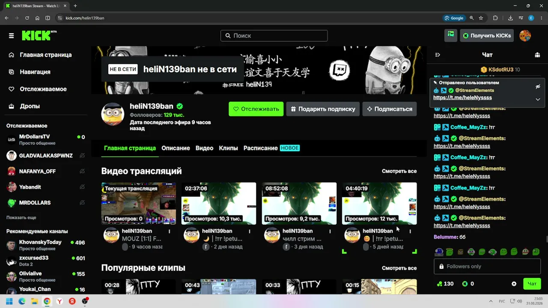Open the Chrome media control menu
This screenshot has height=308, width=548.
[x=520, y=18]
